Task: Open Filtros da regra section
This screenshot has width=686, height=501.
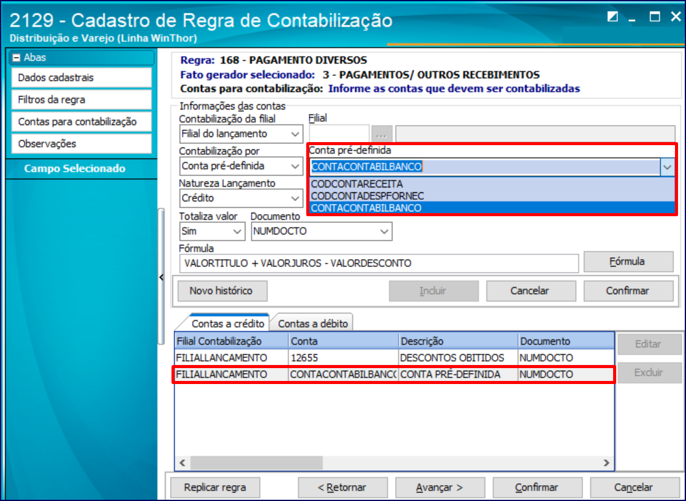Action: 81,100
